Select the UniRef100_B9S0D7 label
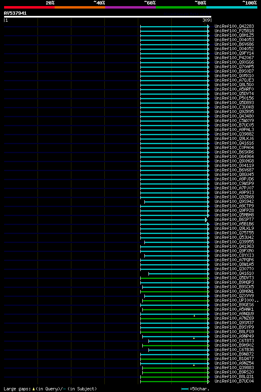 point(234,71)
